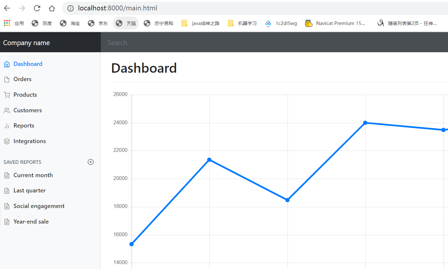This screenshot has height=269, width=448.
Task: Select Social engagement report link
Action: pyautogui.click(x=39, y=206)
